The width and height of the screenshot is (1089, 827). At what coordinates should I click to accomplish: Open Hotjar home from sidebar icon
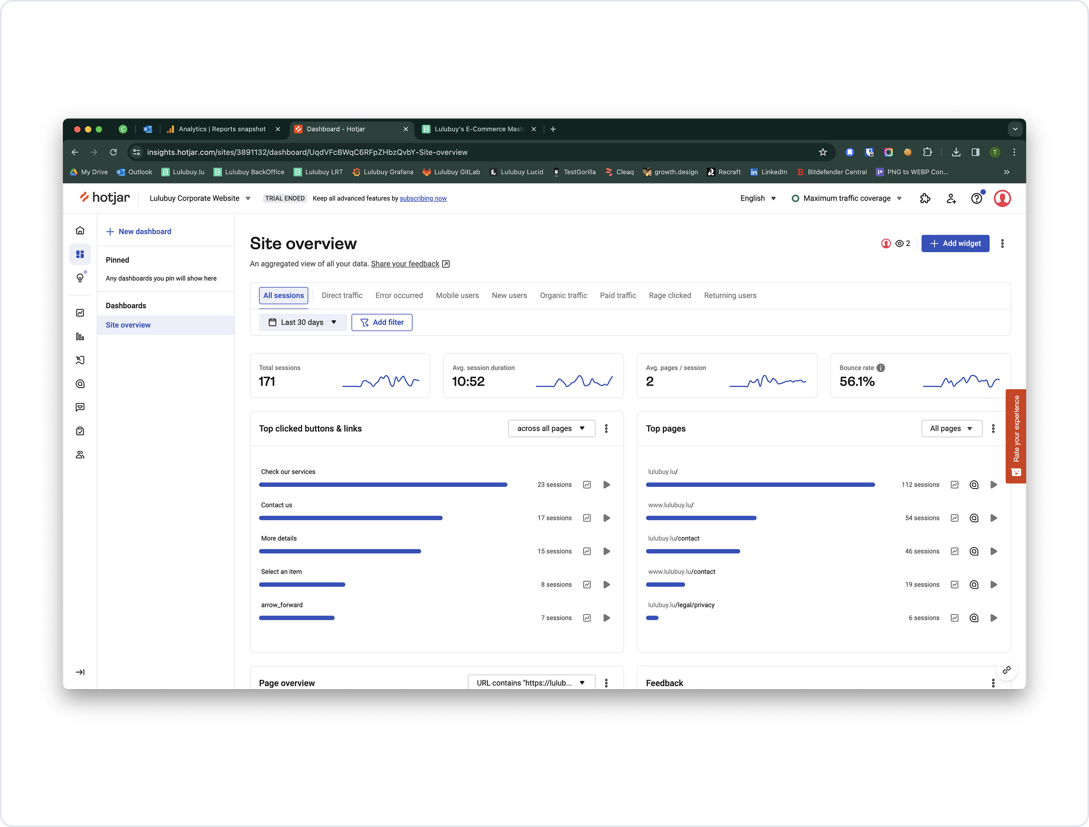pos(80,231)
